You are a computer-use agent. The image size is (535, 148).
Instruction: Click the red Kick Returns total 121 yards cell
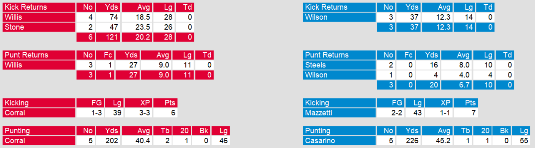(x=108, y=37)
